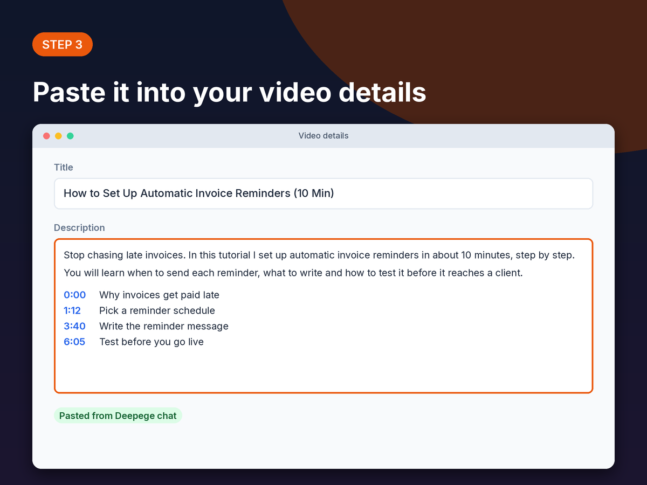The height and width of the screenshot is (485, 647).
Task: Click inside the Description text box
Action: (323, 316)
